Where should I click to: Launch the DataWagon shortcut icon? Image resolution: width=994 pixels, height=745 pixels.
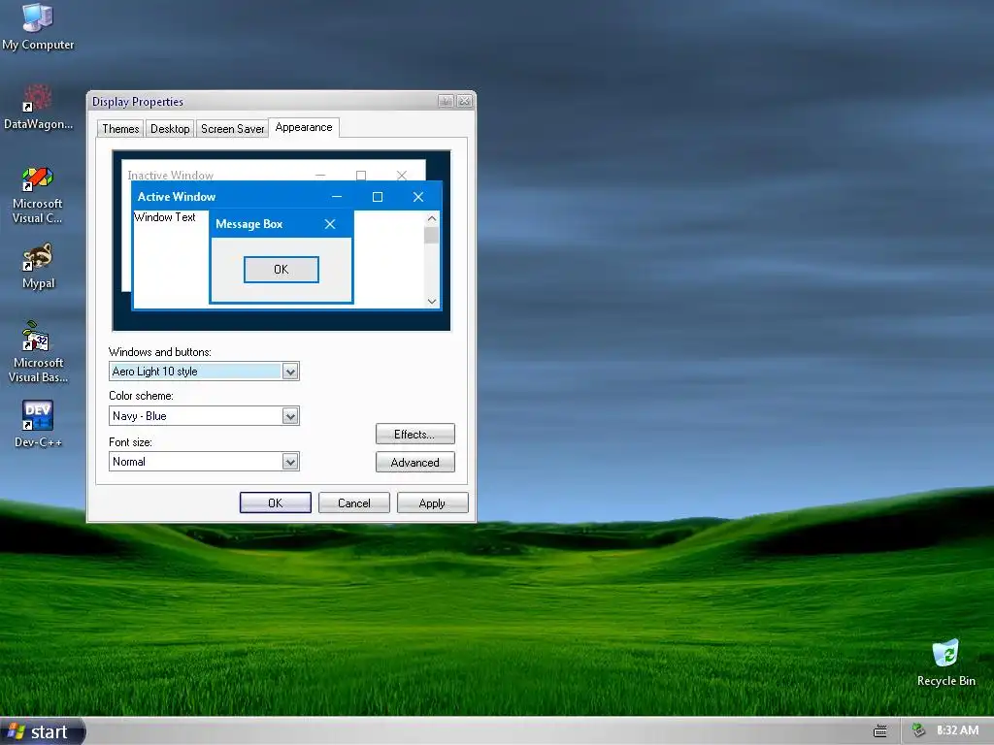click(38, 107)
